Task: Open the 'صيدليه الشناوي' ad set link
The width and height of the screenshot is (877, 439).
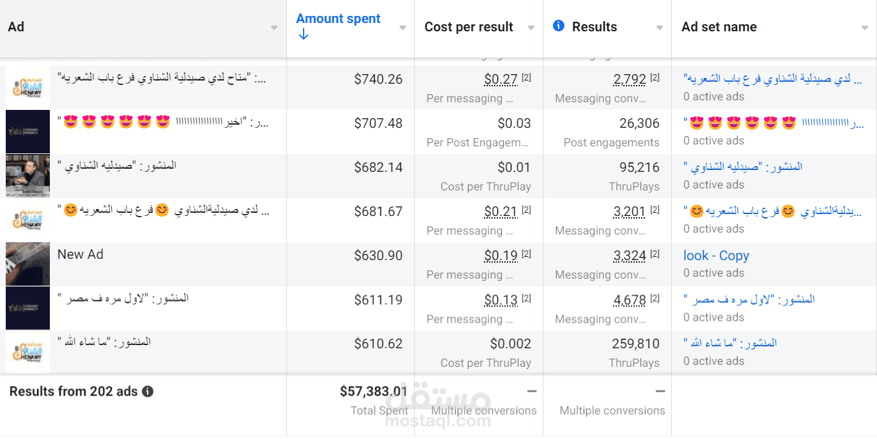Action: point(743,167)
